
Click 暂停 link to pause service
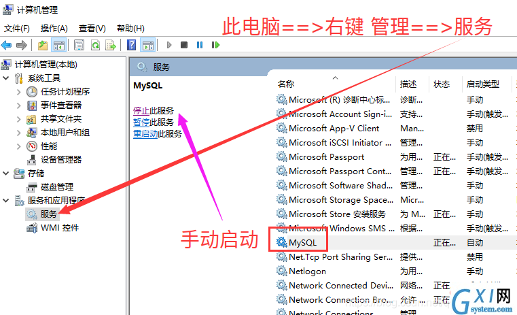pyautogui.click(x=141, y=122)
